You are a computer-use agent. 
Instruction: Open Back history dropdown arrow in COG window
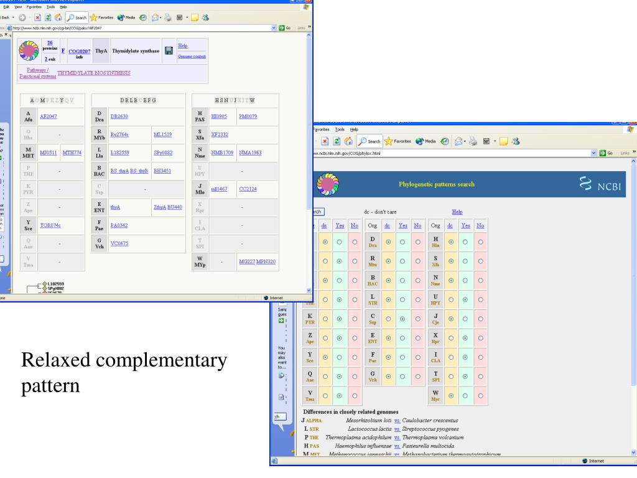click(x=14, y=17)
